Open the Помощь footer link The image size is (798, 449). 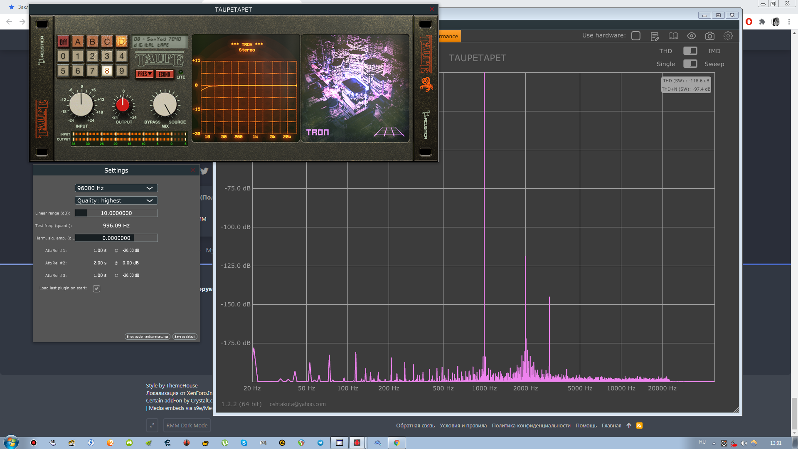coord(586,425)
